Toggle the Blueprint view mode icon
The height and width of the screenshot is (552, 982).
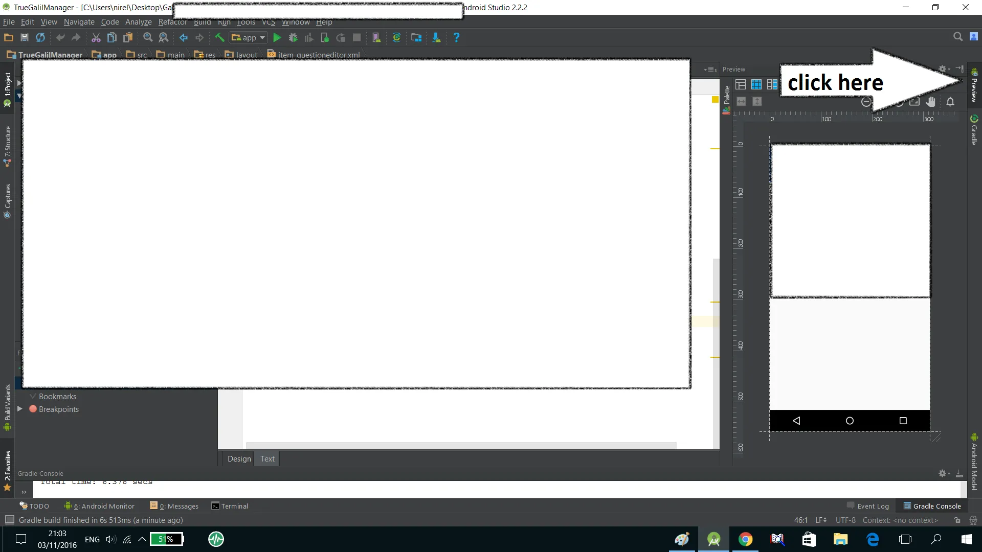[756, 84]
